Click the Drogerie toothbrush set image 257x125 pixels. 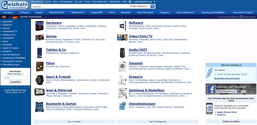[122, 80]
